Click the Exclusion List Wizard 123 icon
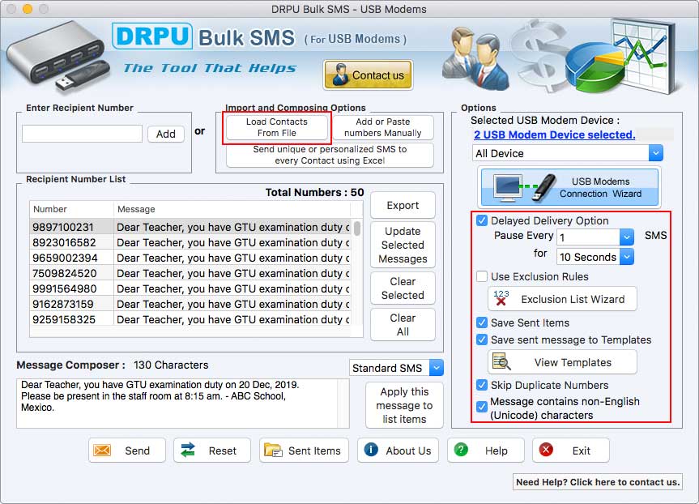699x504 pixels. point(501,298)
